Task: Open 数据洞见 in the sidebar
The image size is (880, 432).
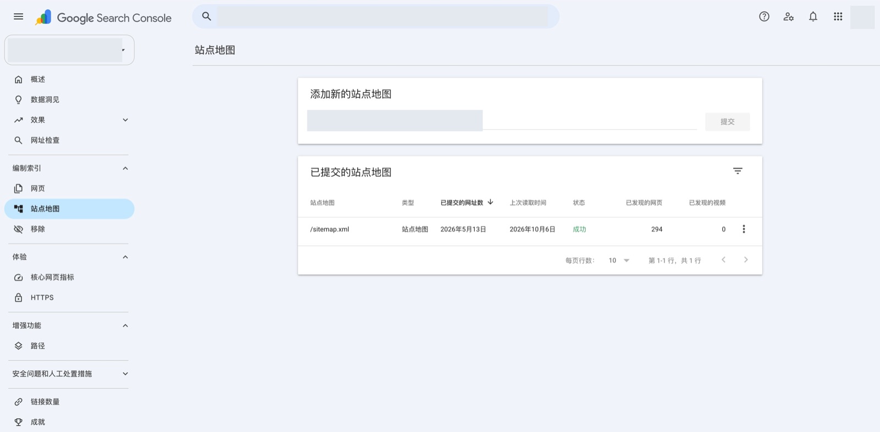Action: click(x=69, y=100)
